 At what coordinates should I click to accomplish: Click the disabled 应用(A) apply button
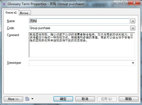click(107, 99)
